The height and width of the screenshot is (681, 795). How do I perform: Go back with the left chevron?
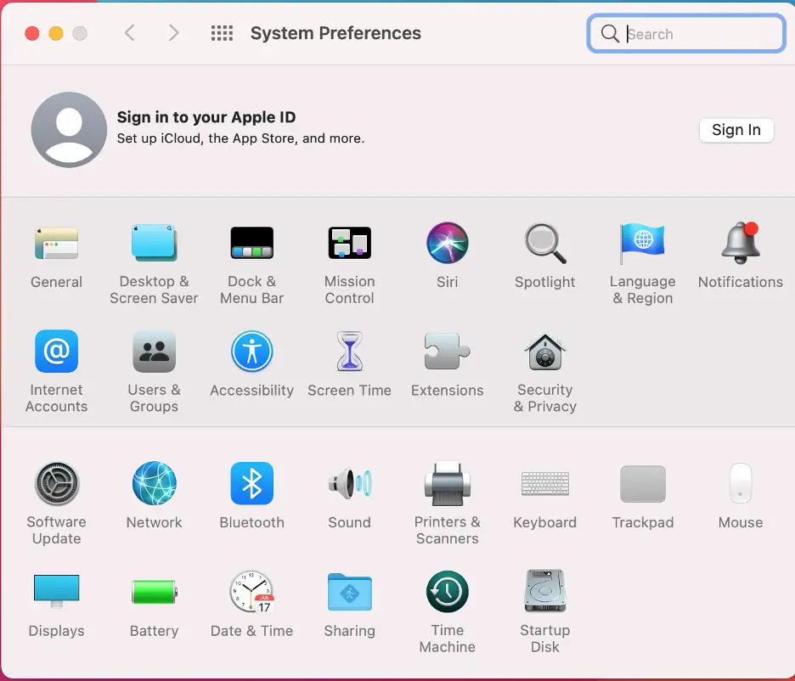[130, 33]
